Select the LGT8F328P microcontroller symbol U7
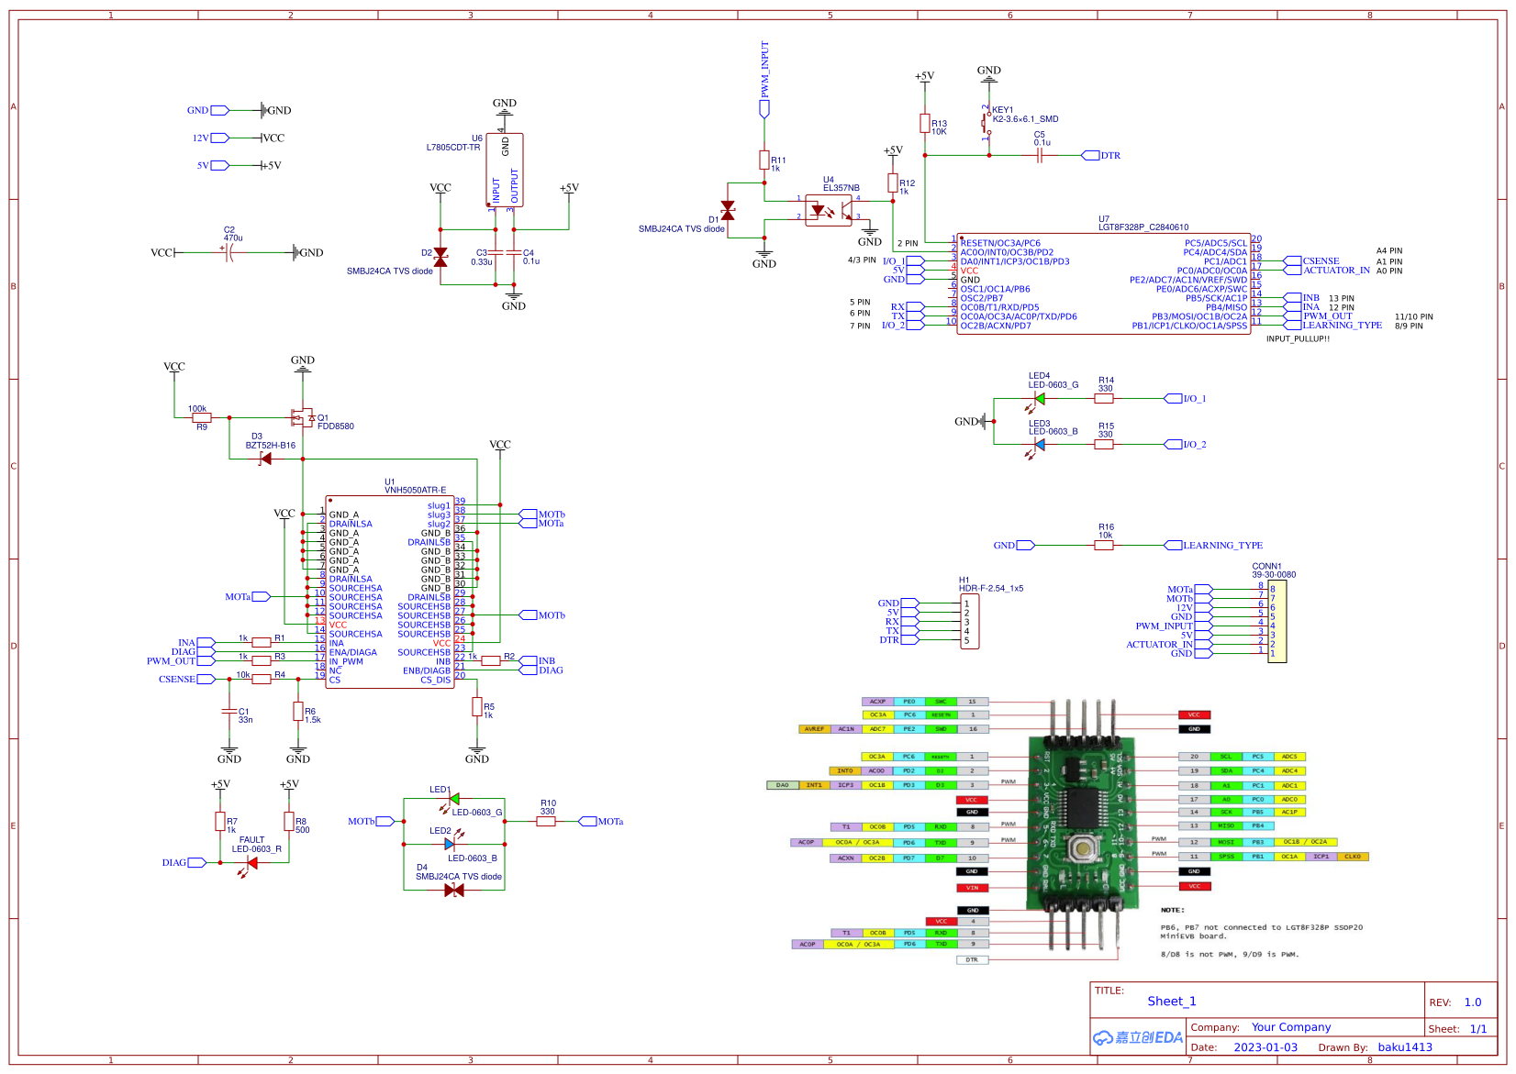The image size is (1516, 1074). (1106, 284)
